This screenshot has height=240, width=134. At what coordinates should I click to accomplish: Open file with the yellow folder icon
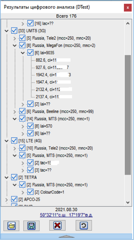pyautogui.click(x=12, y=226)
